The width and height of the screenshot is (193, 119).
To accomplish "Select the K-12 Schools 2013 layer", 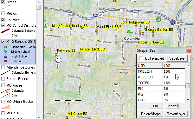I will [x=21, y=42].
